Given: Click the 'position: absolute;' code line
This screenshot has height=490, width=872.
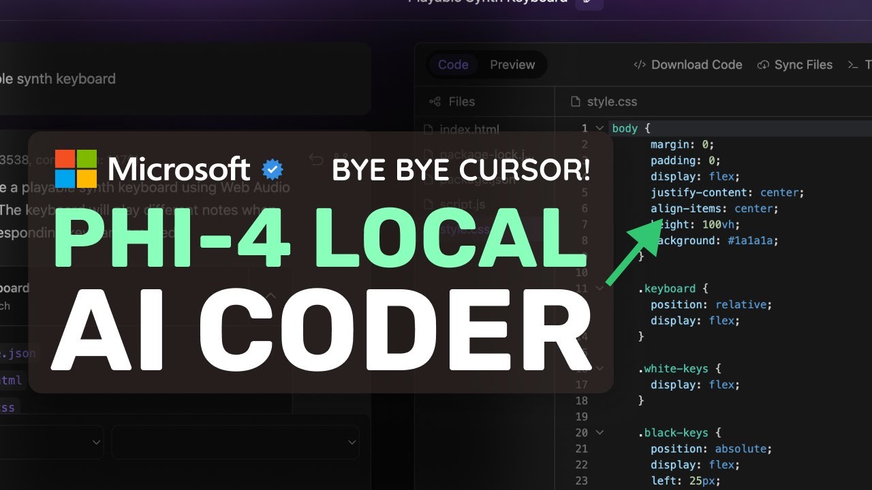Looking at the screenshot, I should (x=711, y=448).
